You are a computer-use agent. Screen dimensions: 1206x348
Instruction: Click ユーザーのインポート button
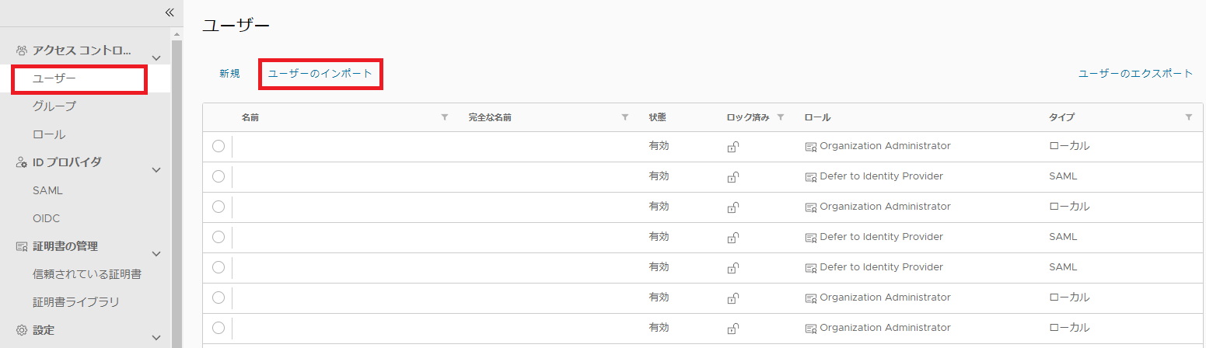pyautogui.click(x=320, y=74)
